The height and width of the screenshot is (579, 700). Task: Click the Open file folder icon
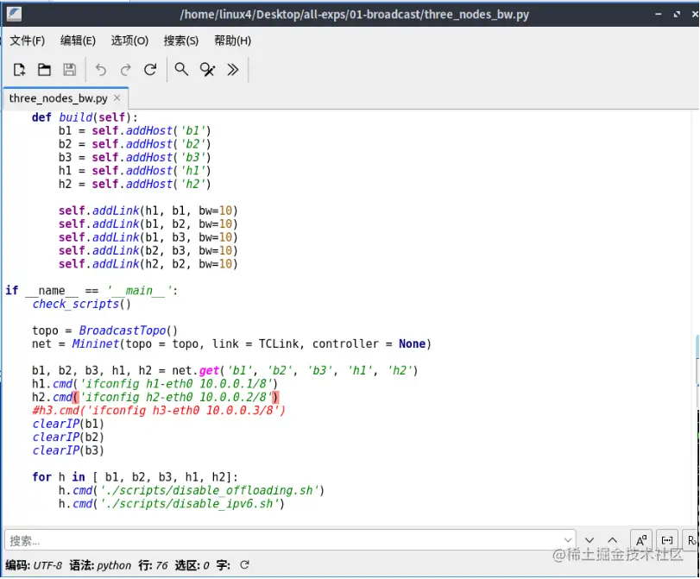coord(44,70)
